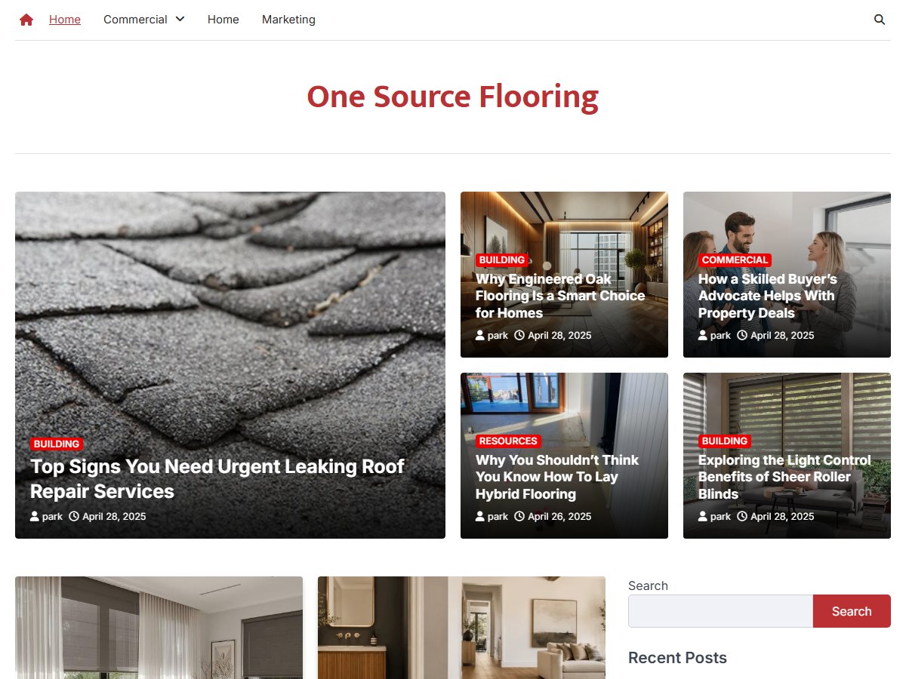Open the curtains and blinds room thumbnail
The width and height of the screenshot is (906, 679).
pyautogui.click(x=159, y=628)
